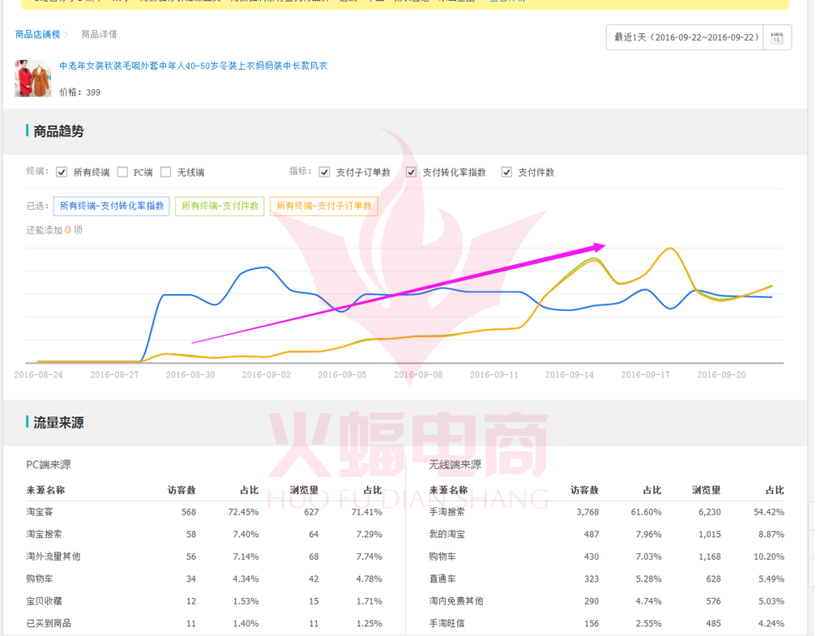Uncheck the 支付件数 indicator checkbox
Image resolution: width=816 pixels, height=636 pixels.
506,173
